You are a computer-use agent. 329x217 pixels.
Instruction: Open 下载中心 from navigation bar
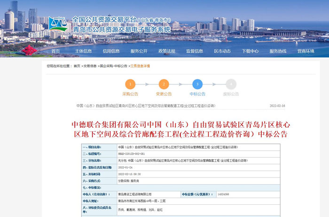tap(250, 51)
